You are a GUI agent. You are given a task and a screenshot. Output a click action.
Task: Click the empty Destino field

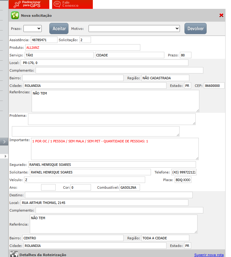click(109, 195)
